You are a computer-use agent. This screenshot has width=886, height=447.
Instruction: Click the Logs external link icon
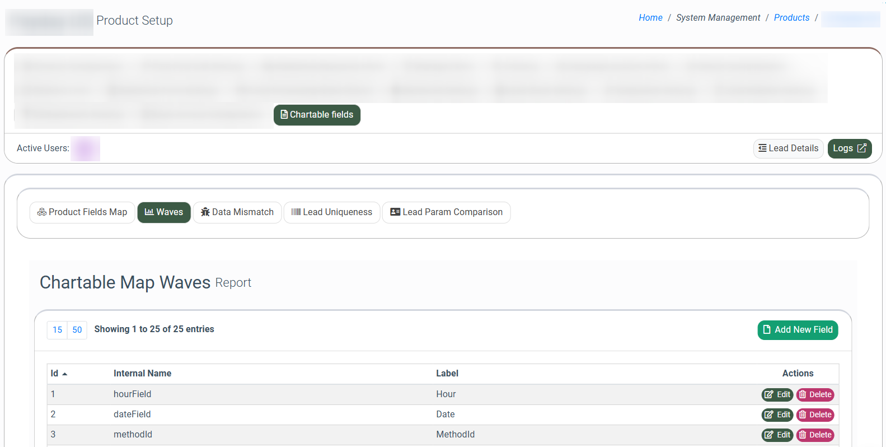click(862, 148)
